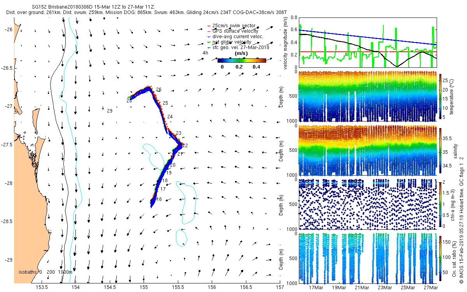Click the 157 longitude tick label
Screen dimensions: 467x292
click(x=280, y=288)
